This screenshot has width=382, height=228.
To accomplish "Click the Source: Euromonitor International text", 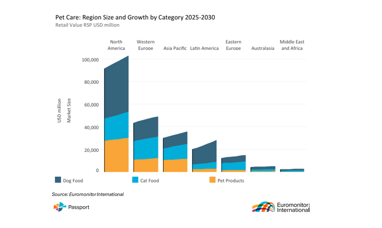I will [x=88, y=194].
